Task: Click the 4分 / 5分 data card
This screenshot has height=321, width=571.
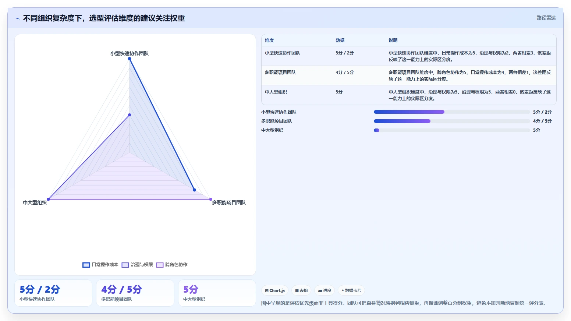Action: 135,293
